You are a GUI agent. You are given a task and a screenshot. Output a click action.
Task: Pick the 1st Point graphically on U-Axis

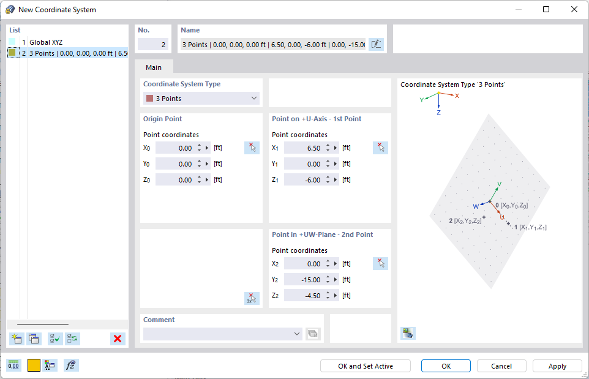[x=380, y=148]
